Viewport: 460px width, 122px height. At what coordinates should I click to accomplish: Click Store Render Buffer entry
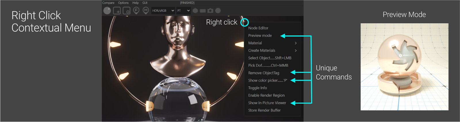(264, 110)
